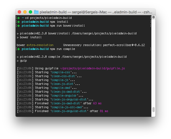Click the scrollbar thumb at bottom right
The height and width of the screenshot is (139, 171).
click(x=153, y=109)
